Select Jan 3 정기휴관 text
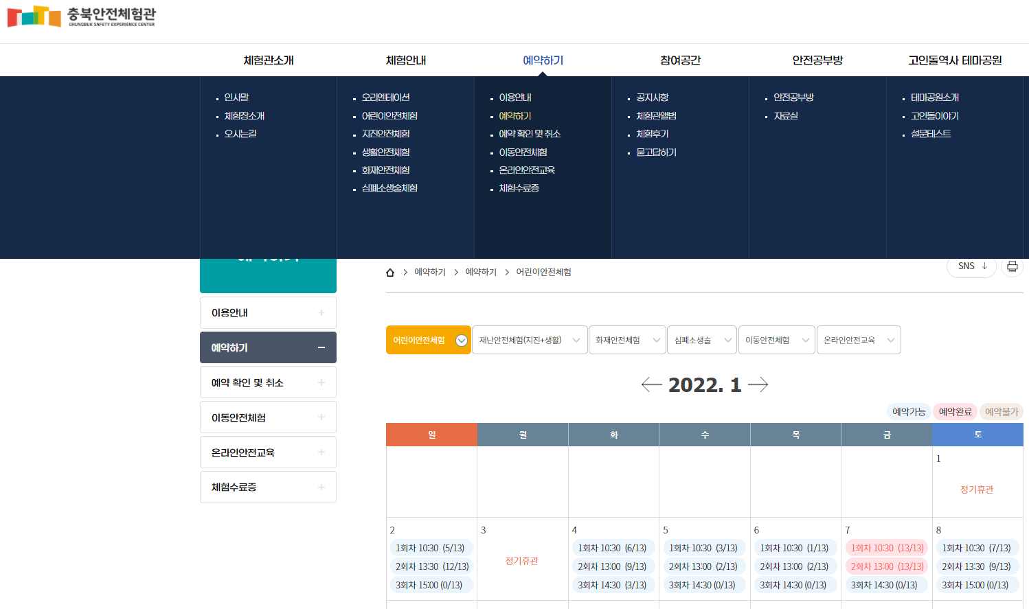This screenshot has width=1029, height=609. (x=522, y=561)
